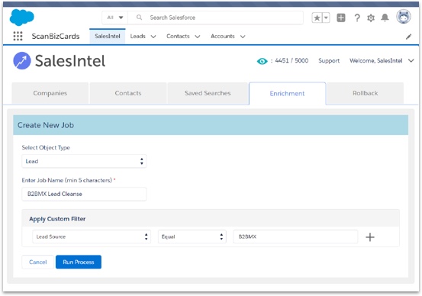Open the Favorites star icon
The width and height of the screenshot is (422, 296).
pos(317,18)
